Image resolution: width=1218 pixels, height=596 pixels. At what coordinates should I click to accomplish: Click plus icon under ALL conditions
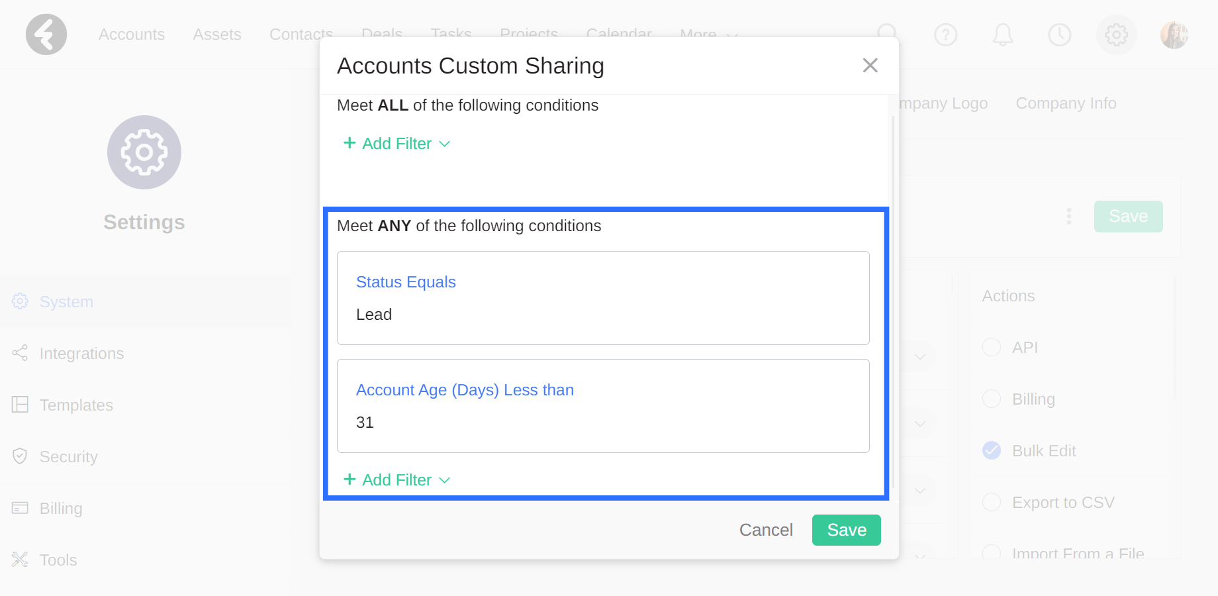[x=350, y=143]
